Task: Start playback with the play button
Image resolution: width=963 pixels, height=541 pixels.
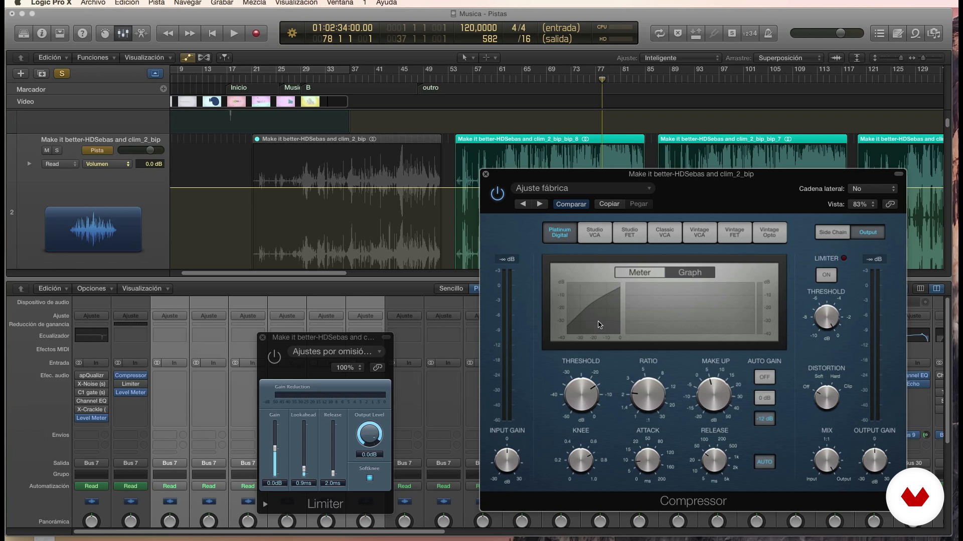Action: [x=234, y=34]
